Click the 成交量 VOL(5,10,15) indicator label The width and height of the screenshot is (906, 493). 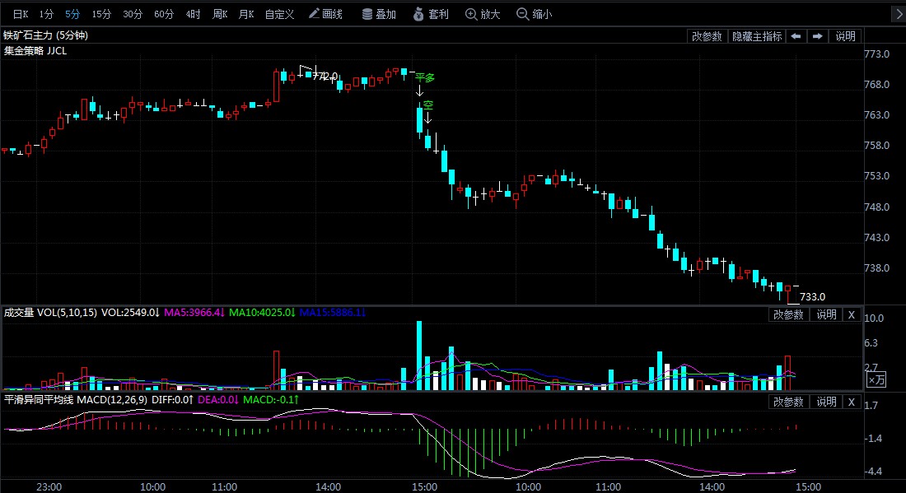click(50, 312)
